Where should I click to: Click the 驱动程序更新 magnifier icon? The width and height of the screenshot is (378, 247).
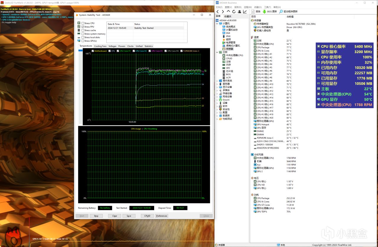point(281,11)
